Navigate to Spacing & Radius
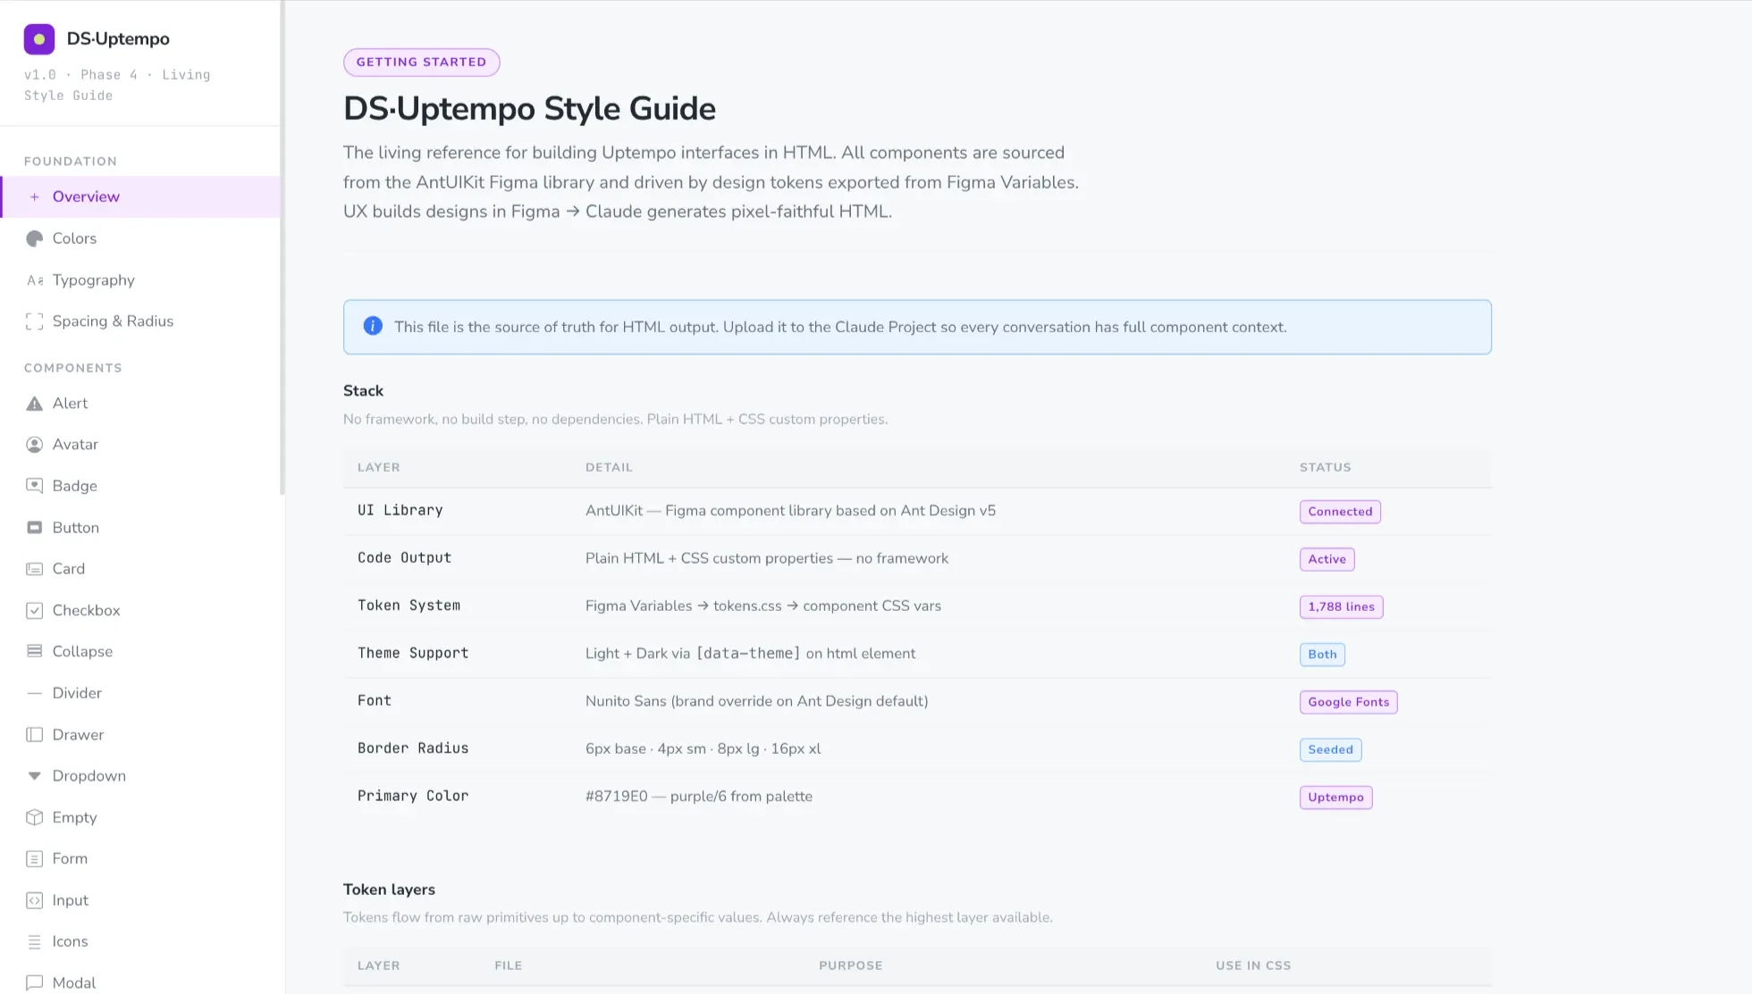 pyautogui.click(x=141, y=322)
